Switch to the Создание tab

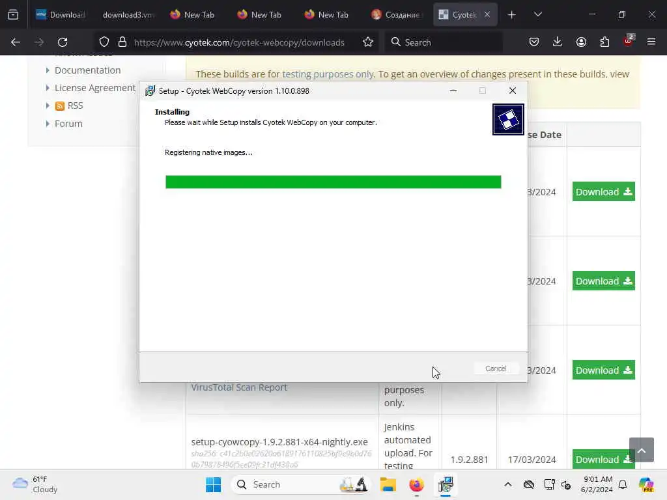click(x=395, y=15)
